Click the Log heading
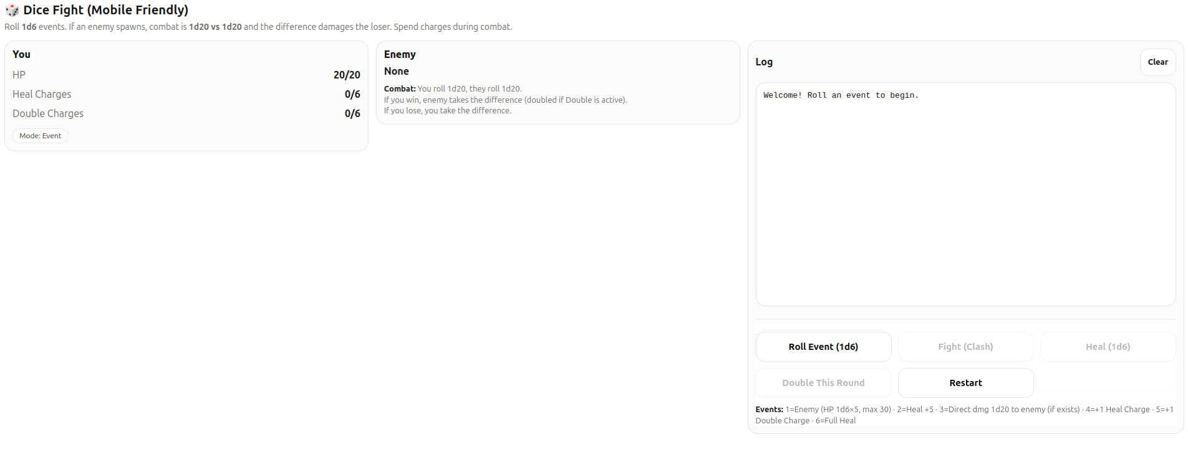Viewport: 1188px width, 452px height. [764, 62]
